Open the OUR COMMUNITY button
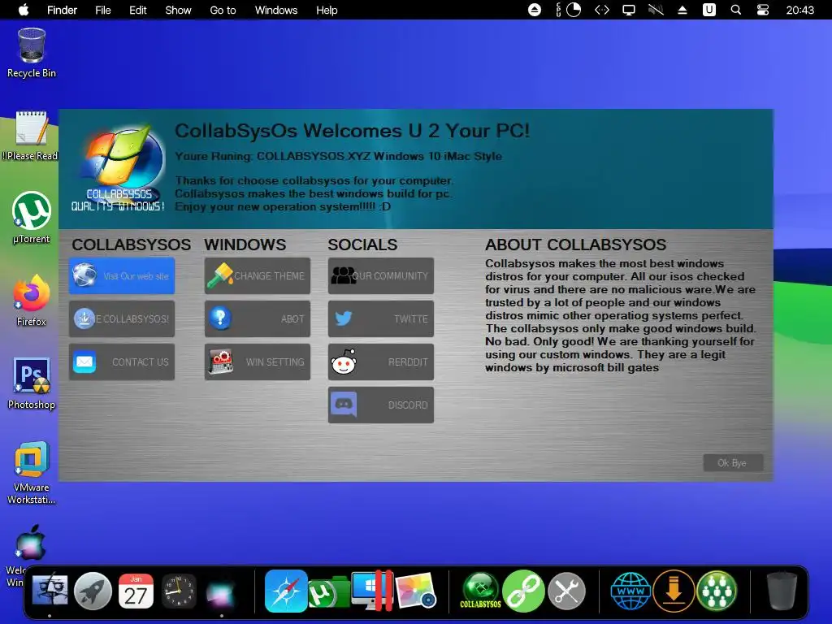The height and width of the screenshot is (624, 832). (x=381, y=276)
